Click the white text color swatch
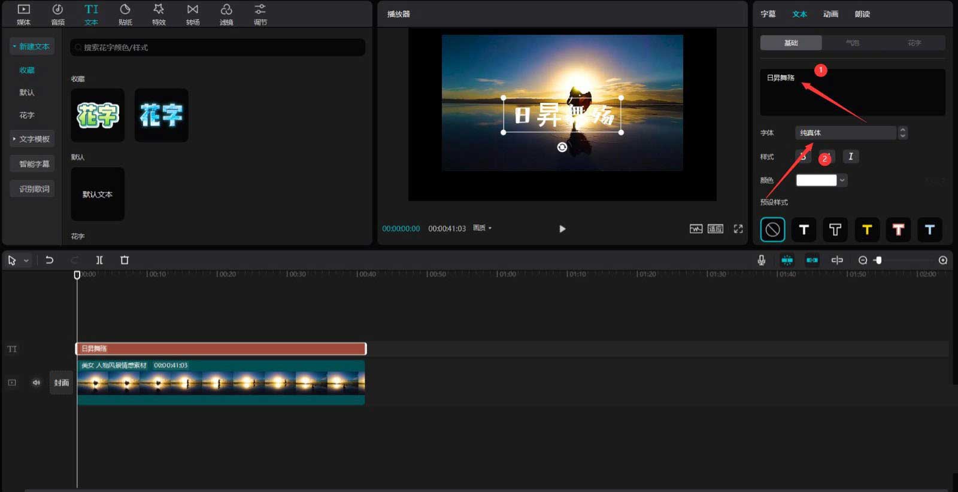 tap(816, 180)
